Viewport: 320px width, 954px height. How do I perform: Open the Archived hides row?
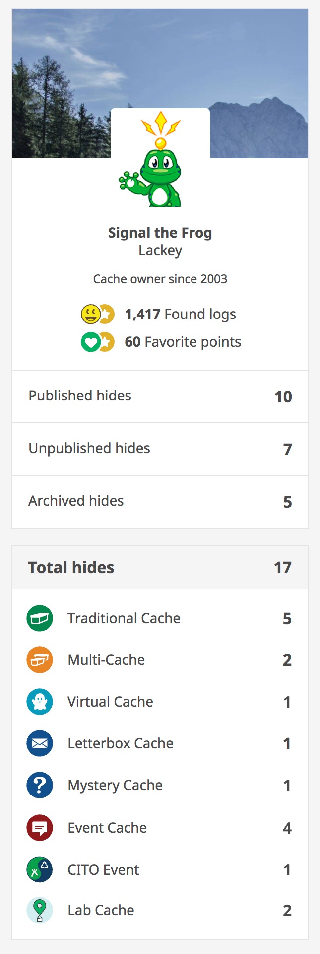160,502
